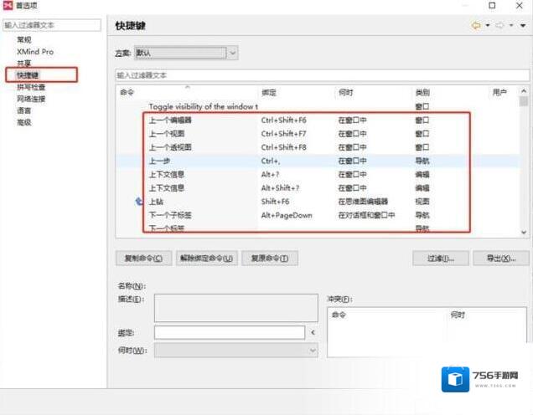533x415 pixels.
Task: Click the blue icon beside 上钻 row
Action: (x=139, y=202)
